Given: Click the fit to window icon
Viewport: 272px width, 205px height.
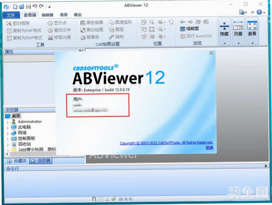Looking at the screenshot, I should pyautogui.click(x=152, y=29).
